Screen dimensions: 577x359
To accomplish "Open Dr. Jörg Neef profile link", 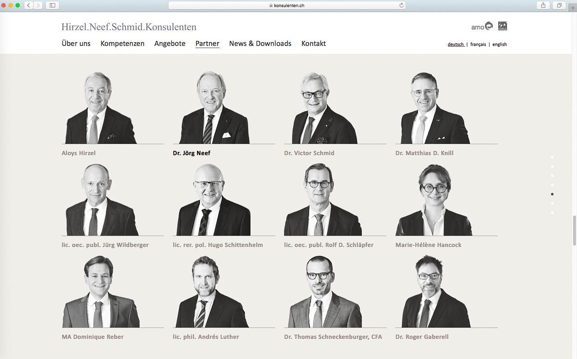I will [192, 153].
